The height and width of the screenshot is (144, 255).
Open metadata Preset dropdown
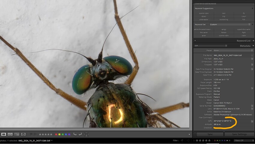click(233, 51)
